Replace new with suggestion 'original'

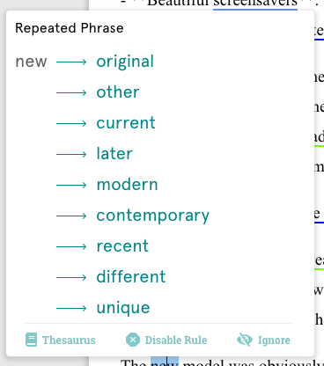pos(125,62)
